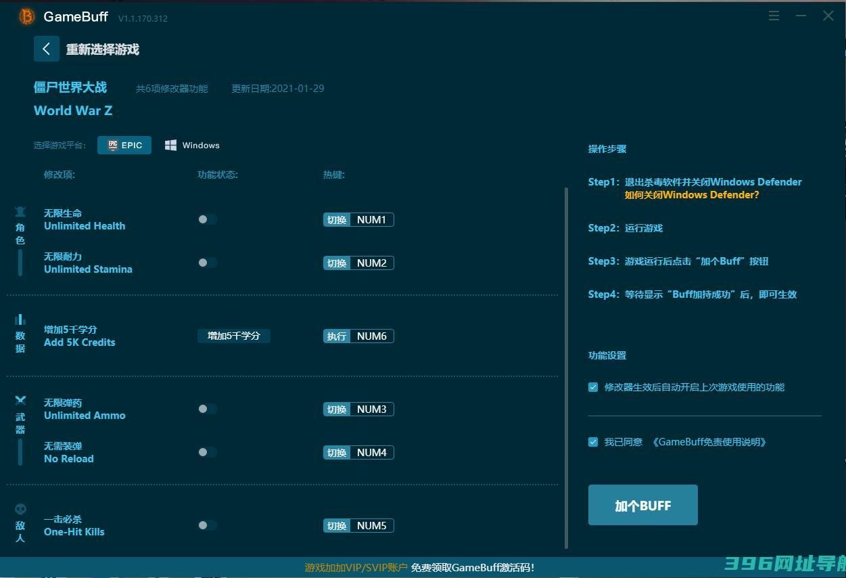Click the 游戏加加VIP/SVIP账户 promo text
This screenshot has width=846, height=578.
click(356, 567)
